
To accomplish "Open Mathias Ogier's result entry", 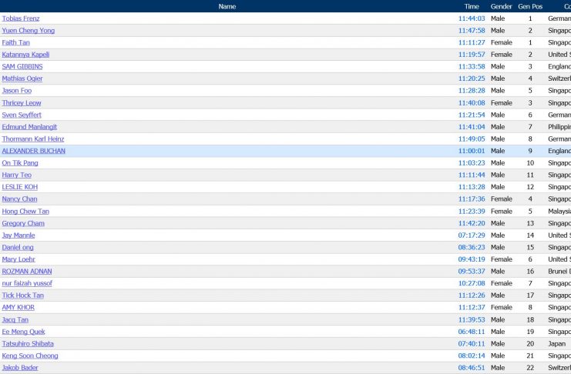I will [22, 78].
